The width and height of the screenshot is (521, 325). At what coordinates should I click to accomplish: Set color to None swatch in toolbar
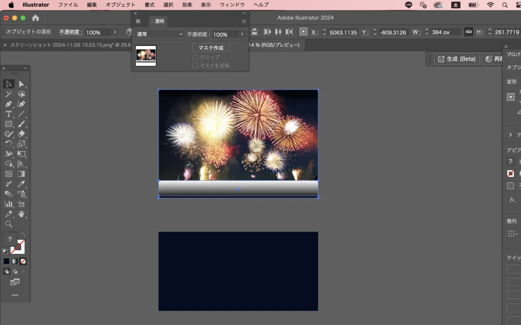point(23,261)
